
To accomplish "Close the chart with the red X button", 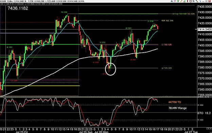I will point(209,1).
